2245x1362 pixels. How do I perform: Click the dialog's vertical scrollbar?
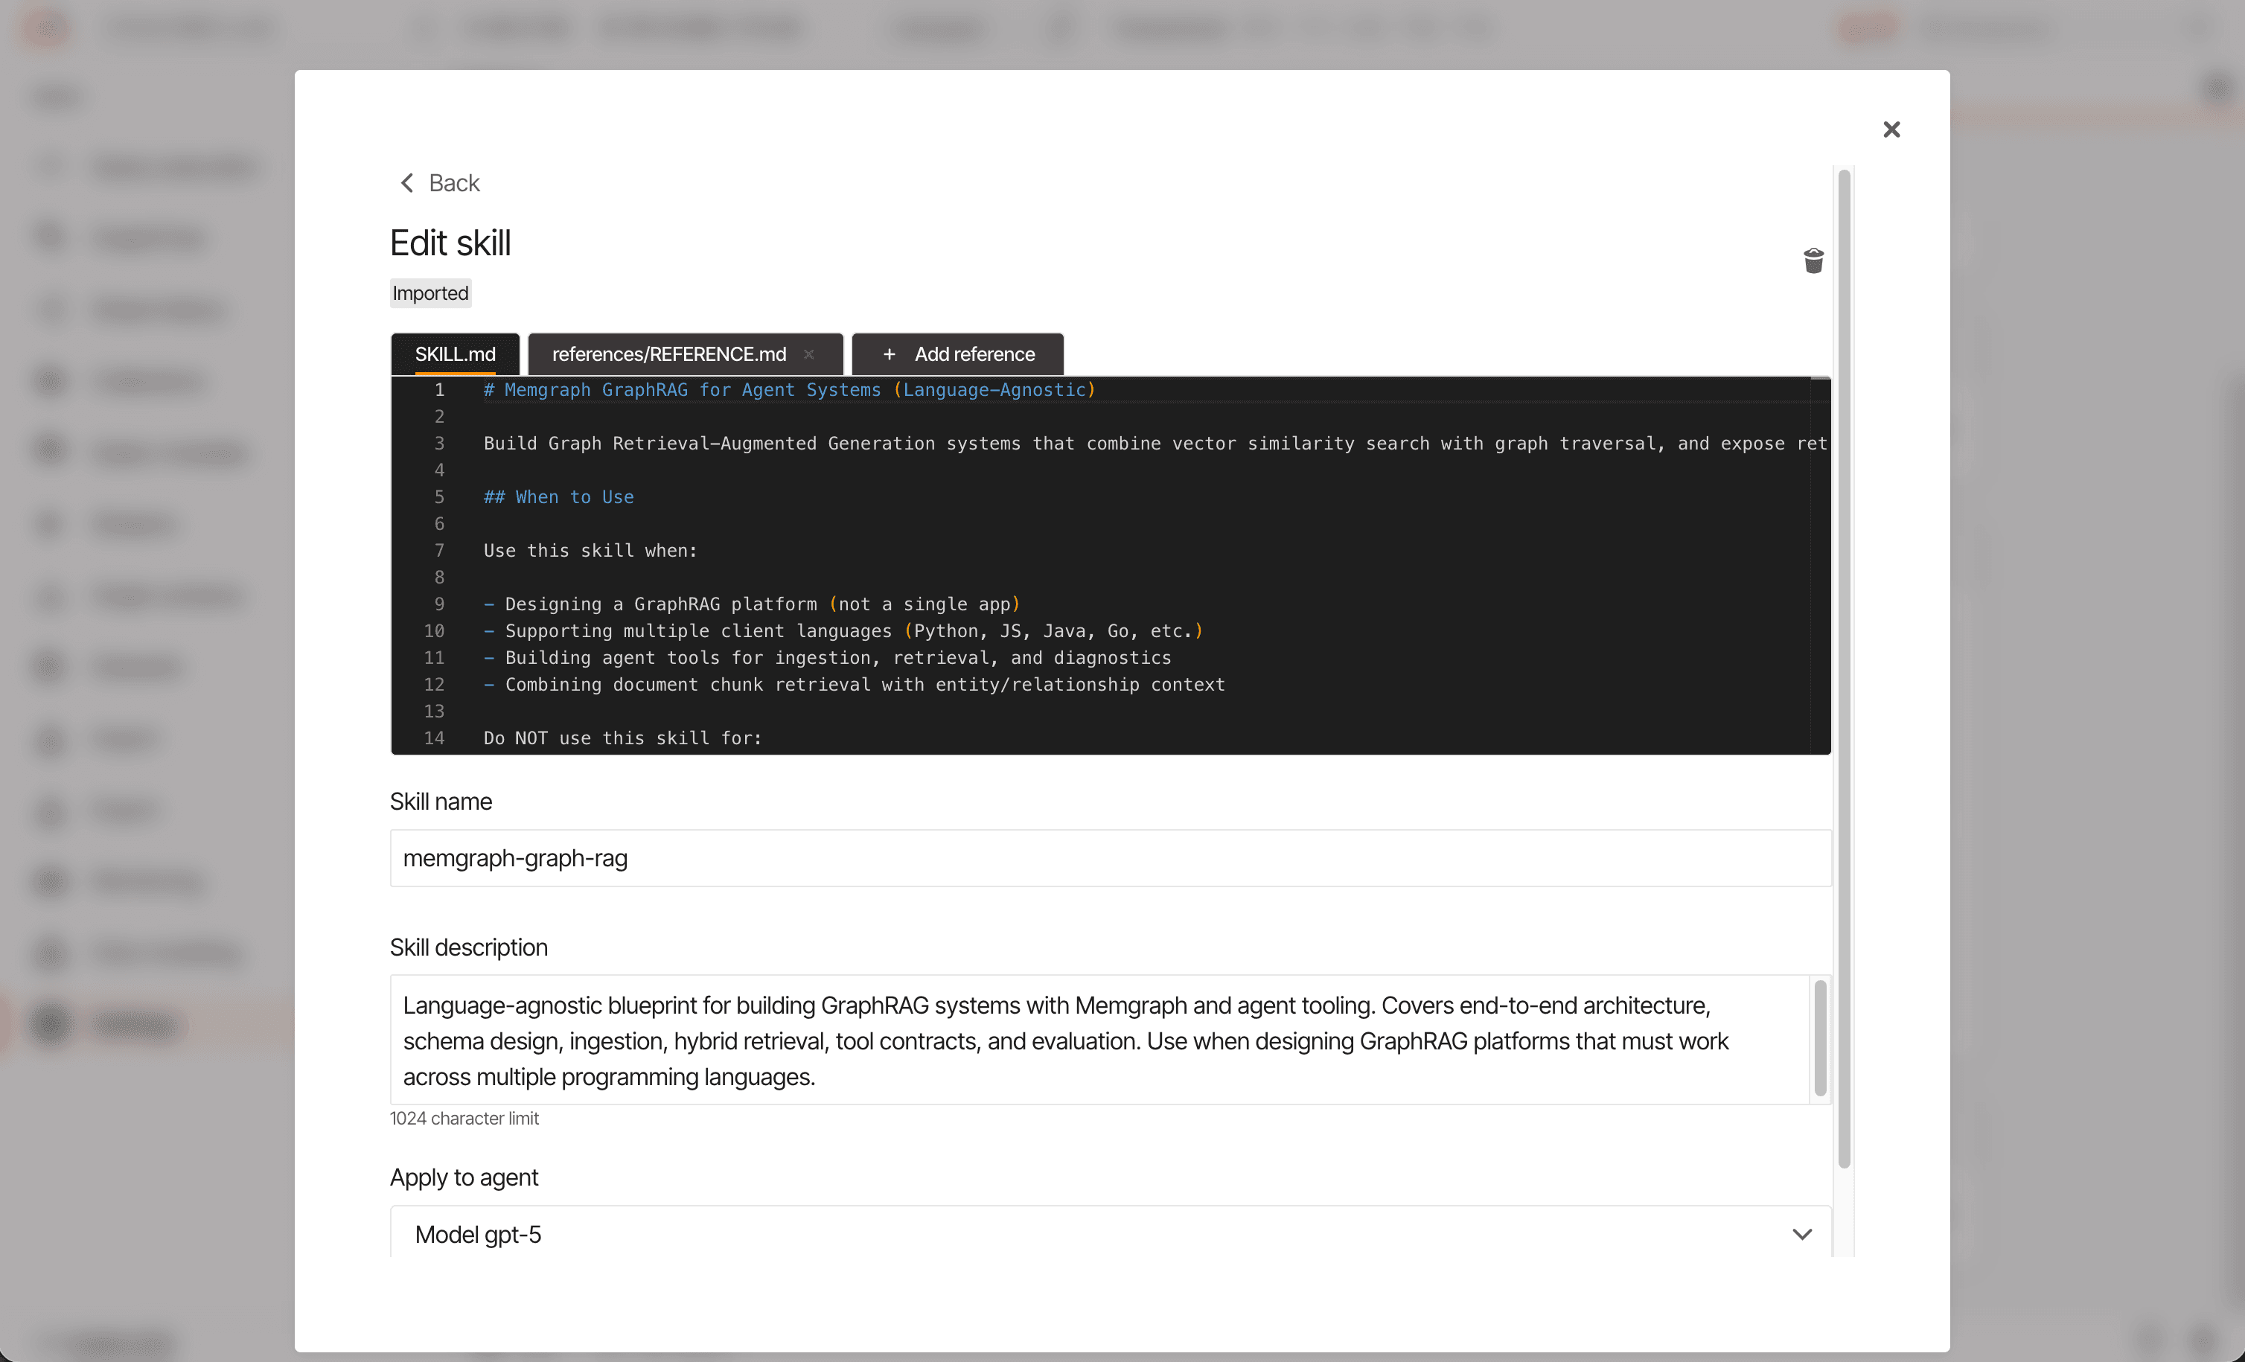[x=1844, y=667]
